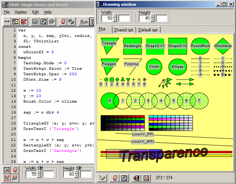Click the speech bubble comment toolbar icon
236x184 pixels.
52,22
